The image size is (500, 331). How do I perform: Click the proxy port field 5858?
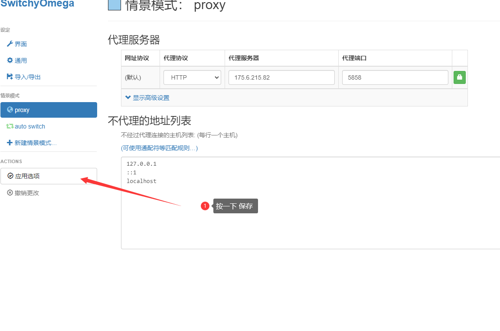tap(395, 77)
